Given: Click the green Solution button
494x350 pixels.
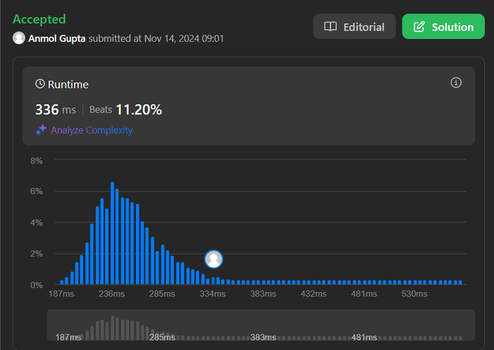Looking at the screenshot, I should [444, 26].
